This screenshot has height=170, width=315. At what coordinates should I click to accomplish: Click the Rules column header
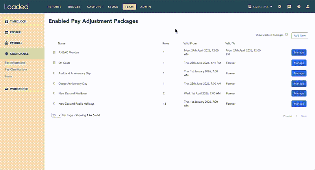pyautogui.click(x=166, y=43)
